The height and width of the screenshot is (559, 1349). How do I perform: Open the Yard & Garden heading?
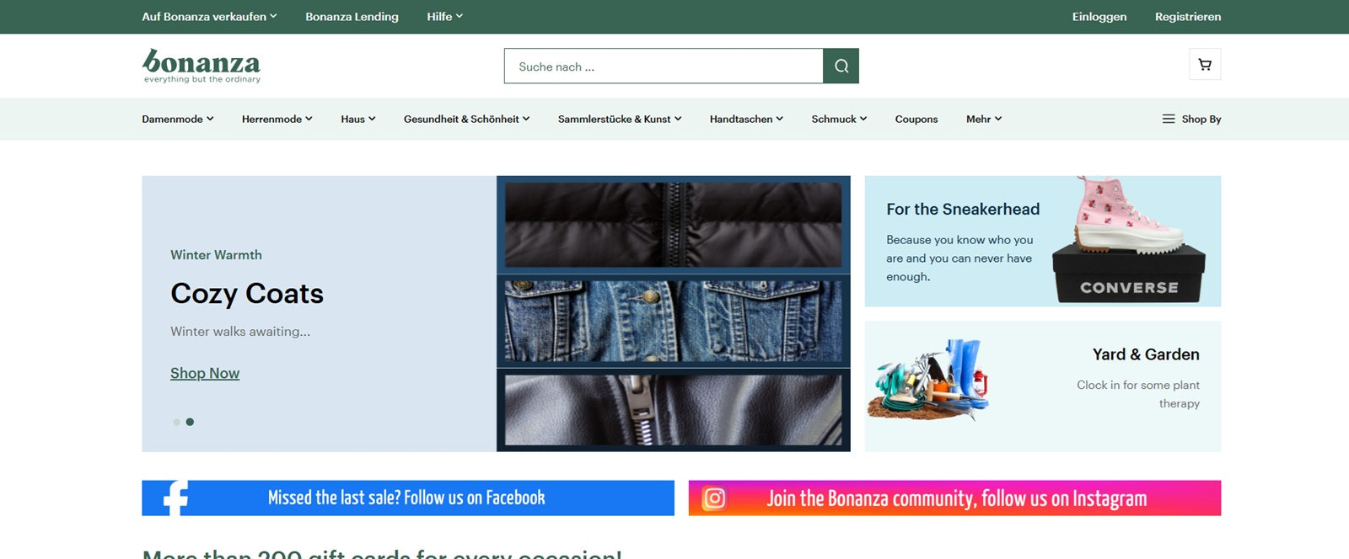[x=1146, y=354]
